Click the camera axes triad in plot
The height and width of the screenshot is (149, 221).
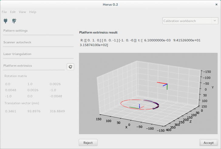(x=162, y=86)
